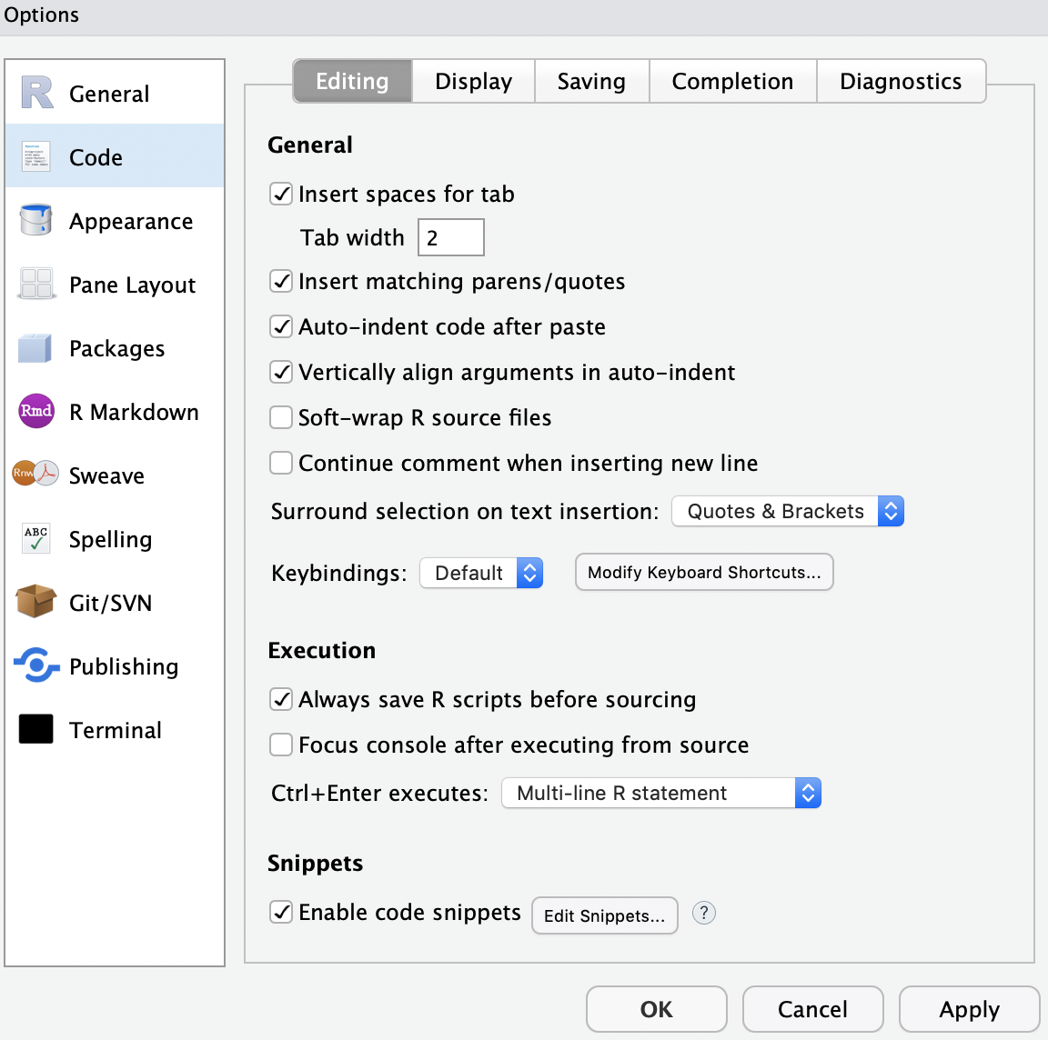Toggle Insert matching parens/quotes checkbox

coord(281,281)
